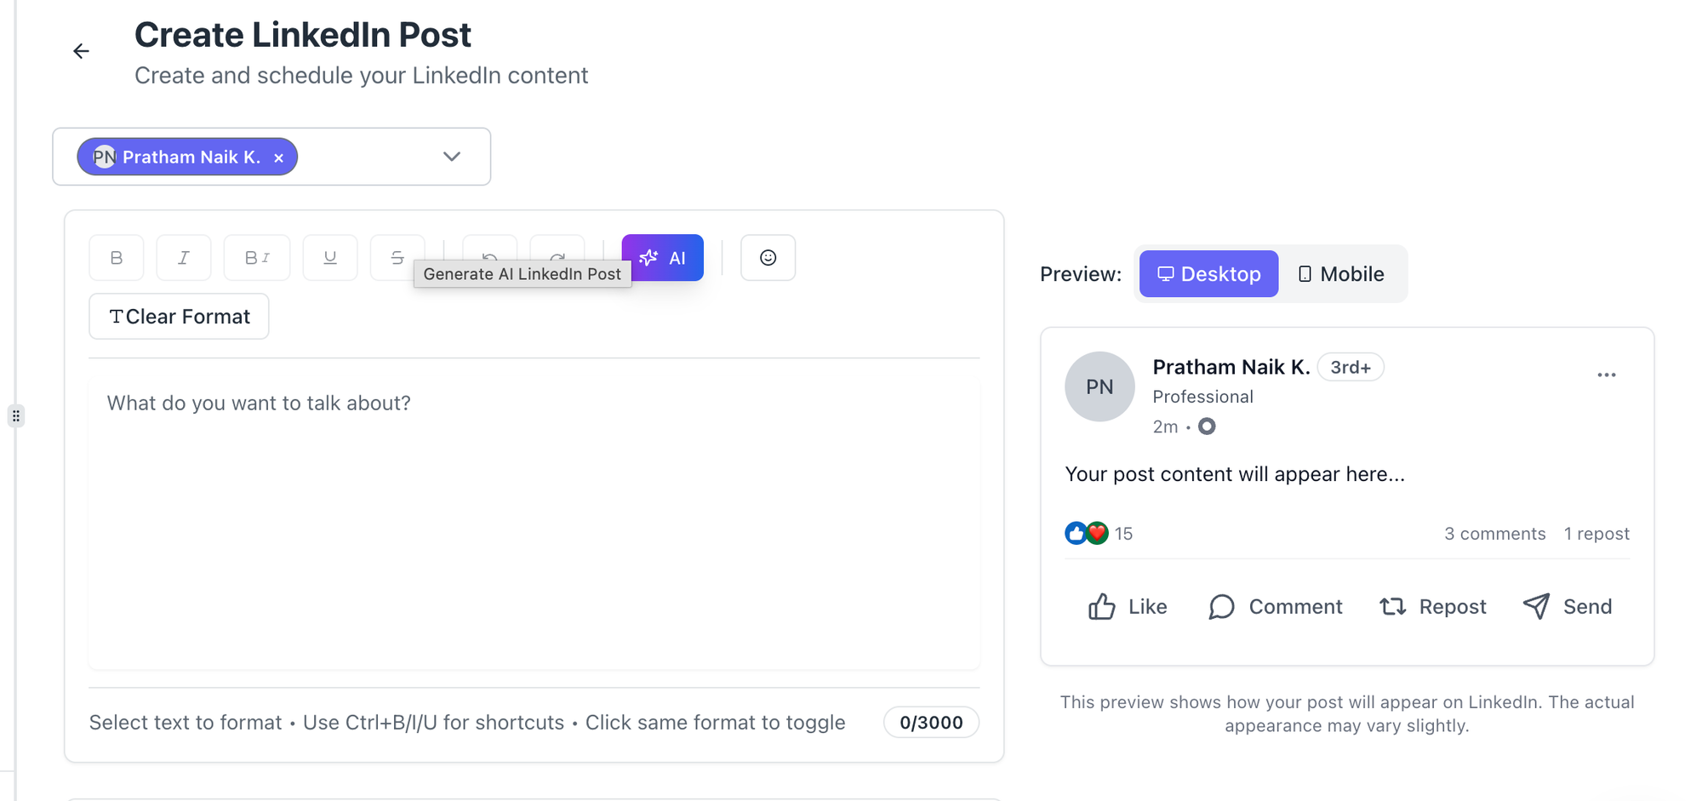Toggle underline formatting button

click(330, 258)
